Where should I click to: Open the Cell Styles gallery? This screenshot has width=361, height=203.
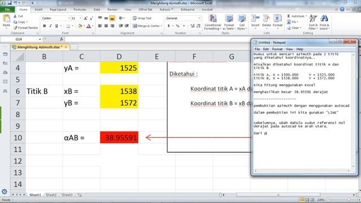click(x=242, y=22)
